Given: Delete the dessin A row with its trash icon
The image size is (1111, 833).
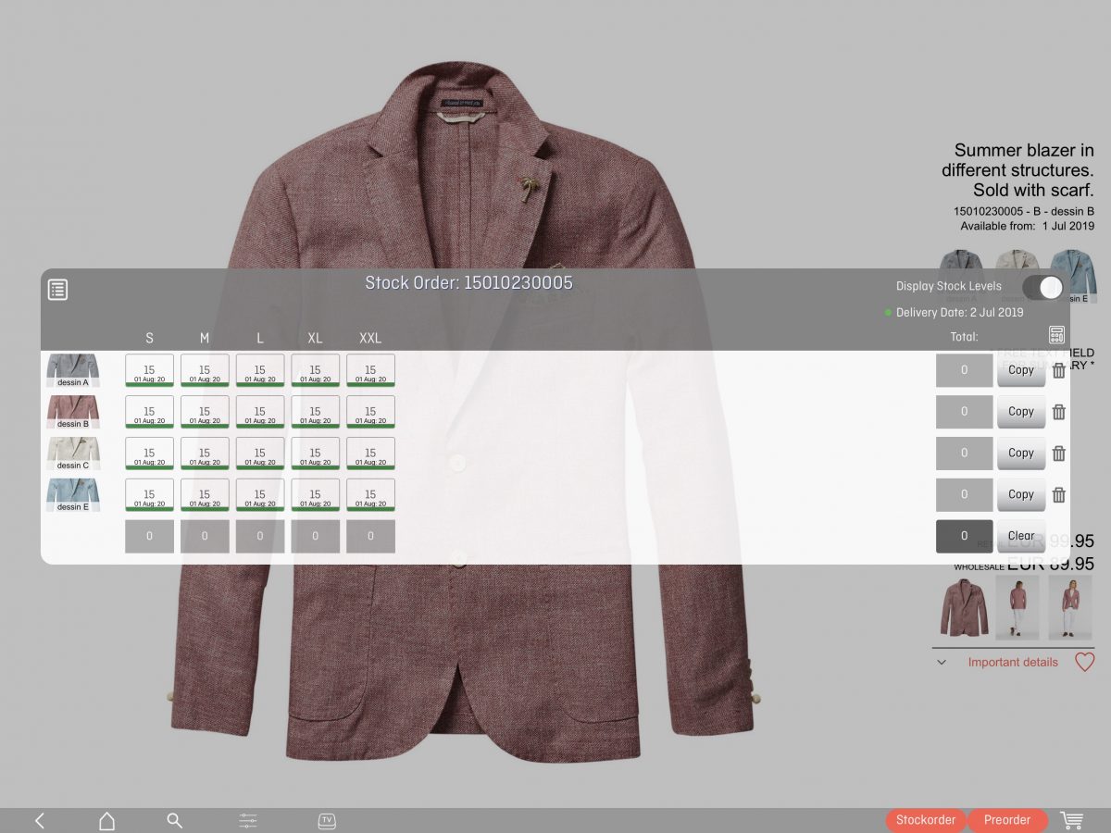Looking at the screenshot, I should 1059,370.
